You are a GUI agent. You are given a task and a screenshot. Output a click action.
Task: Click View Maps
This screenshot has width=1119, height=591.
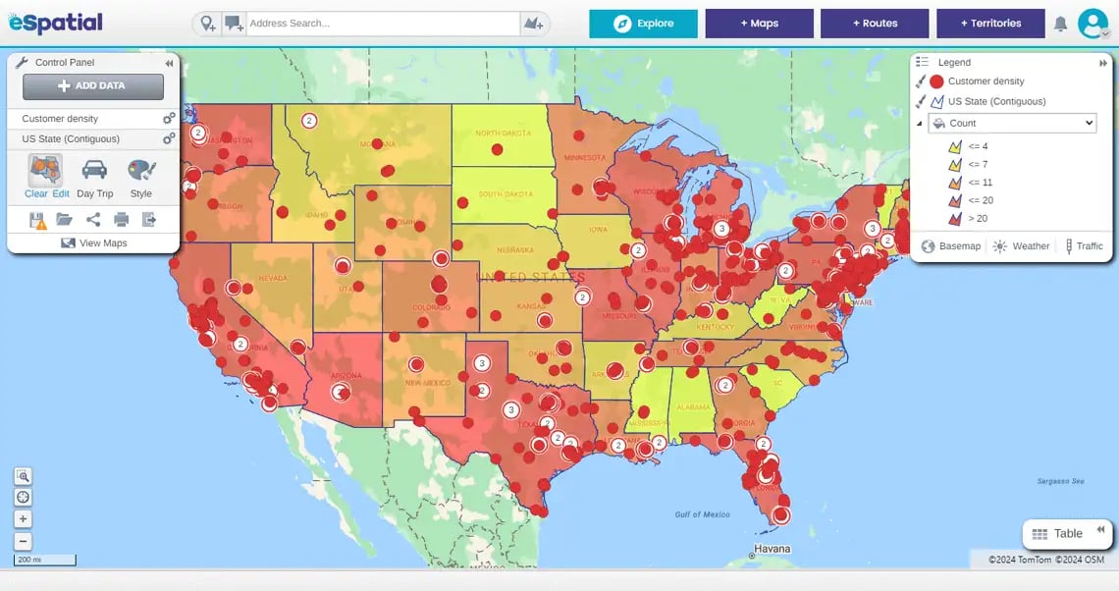[93, 242]
